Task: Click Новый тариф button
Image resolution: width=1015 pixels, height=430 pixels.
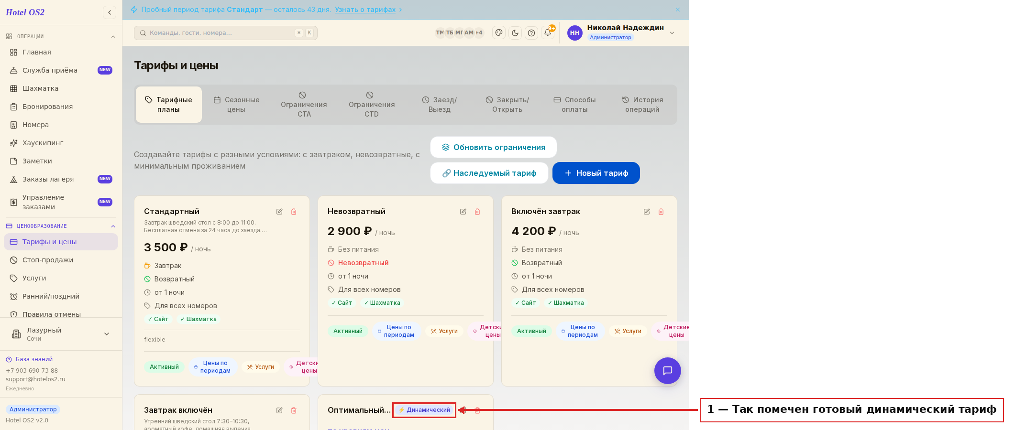Action: click(596, 173)
